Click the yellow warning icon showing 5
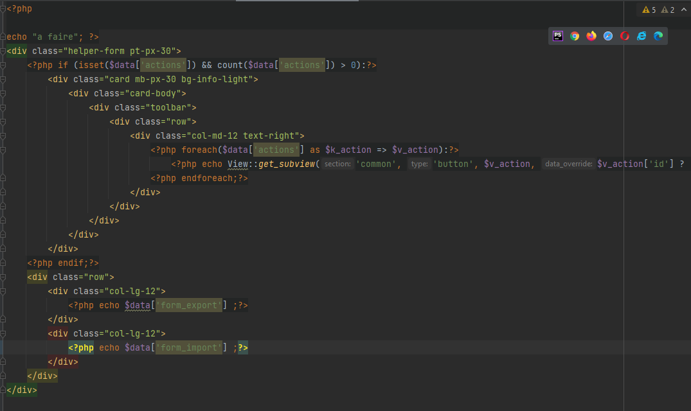This screenshot has height=411, width=691. [x=649, y=10]
